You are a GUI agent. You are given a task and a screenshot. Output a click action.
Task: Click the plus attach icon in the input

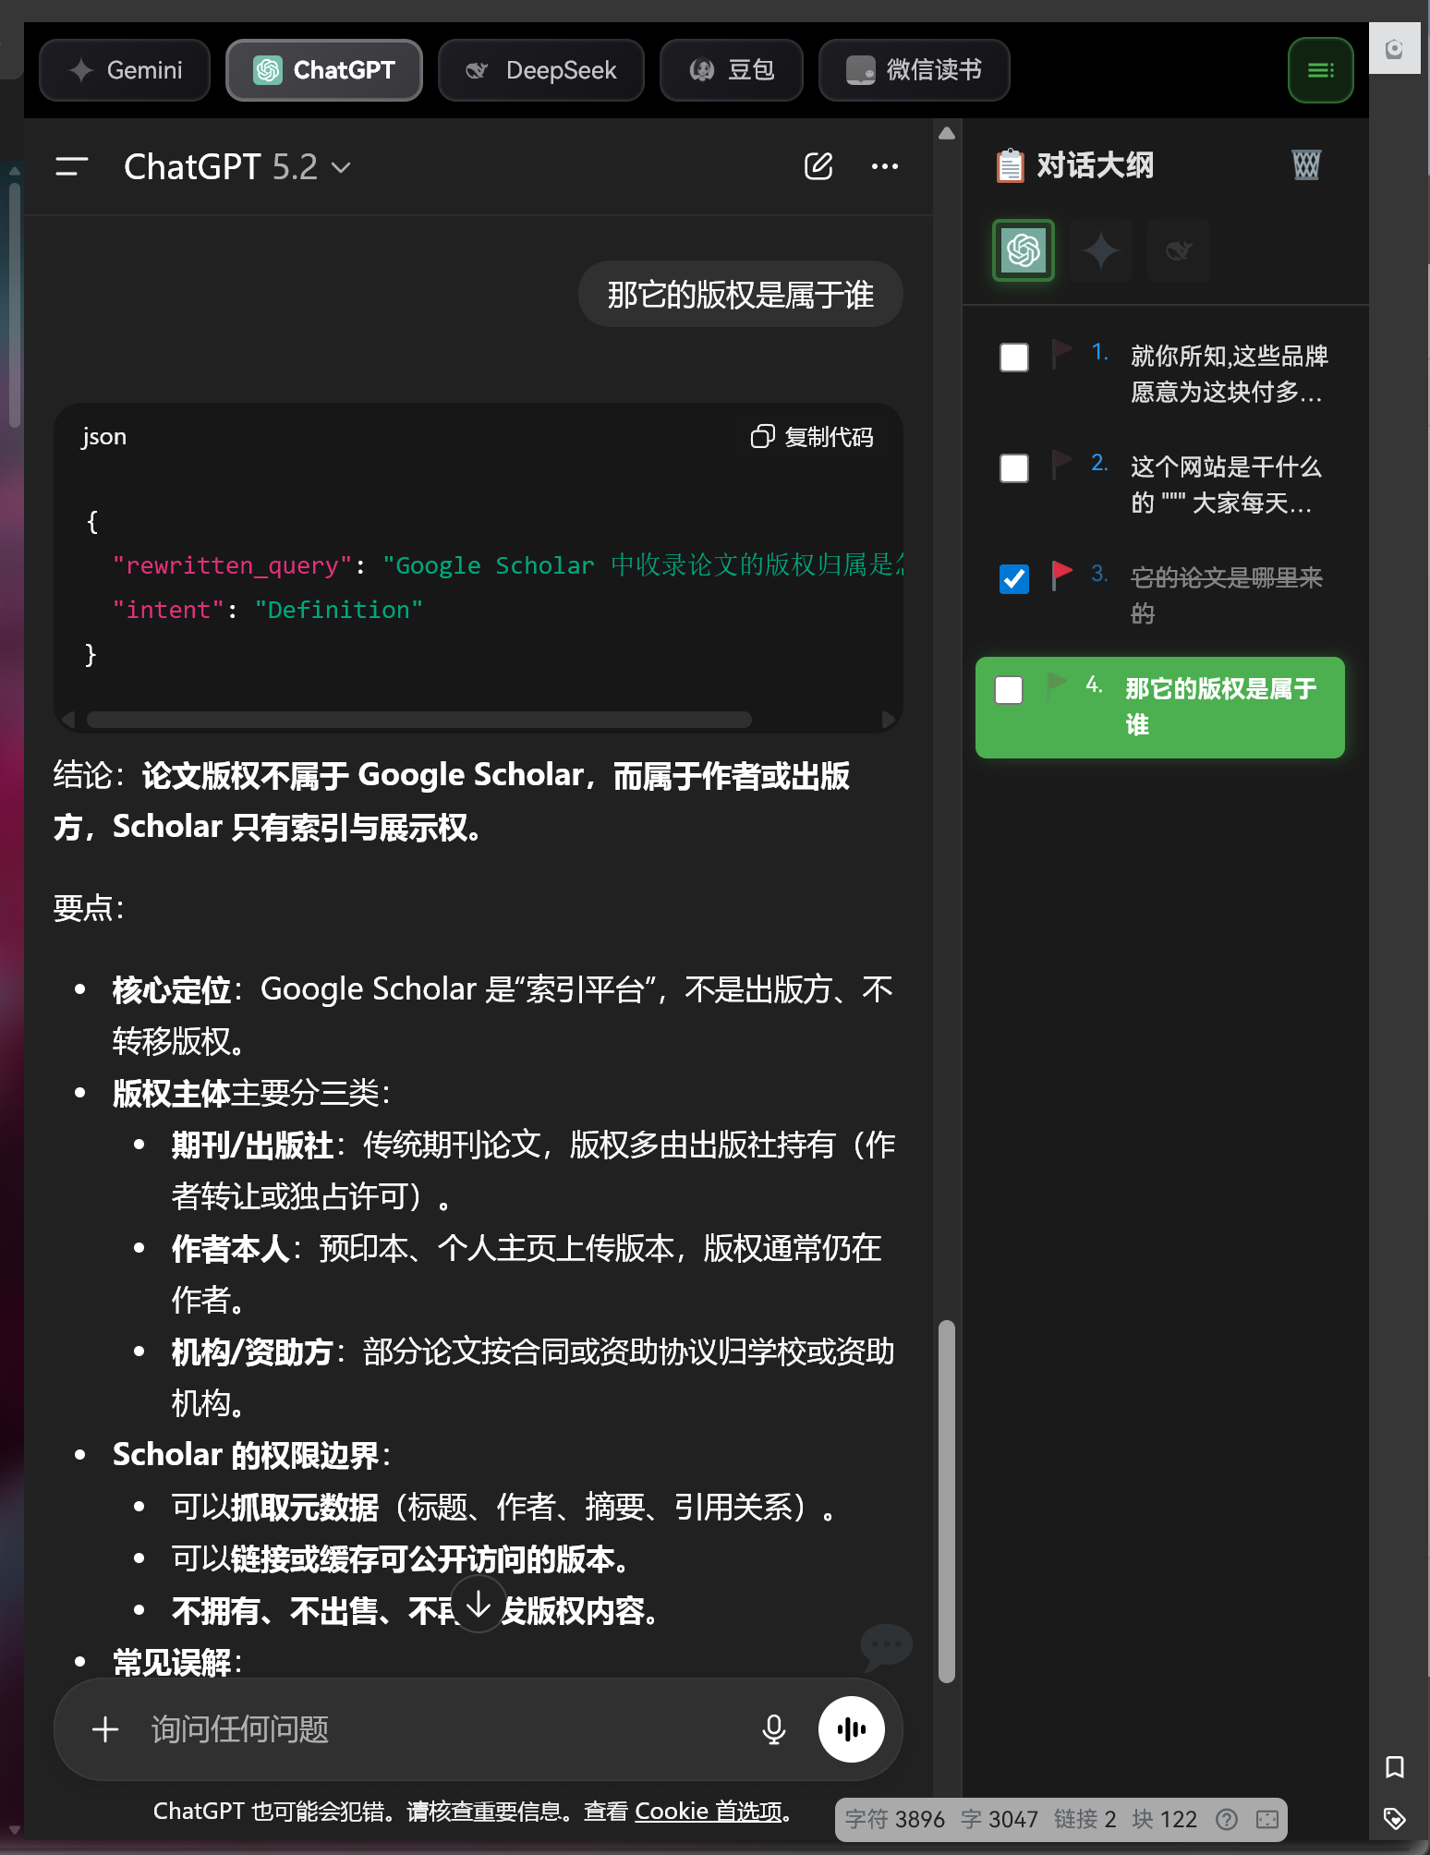point(105,1729)
